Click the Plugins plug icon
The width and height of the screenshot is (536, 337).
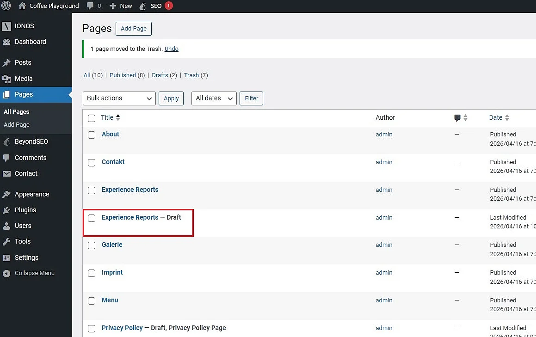click(x=6, y=210)
